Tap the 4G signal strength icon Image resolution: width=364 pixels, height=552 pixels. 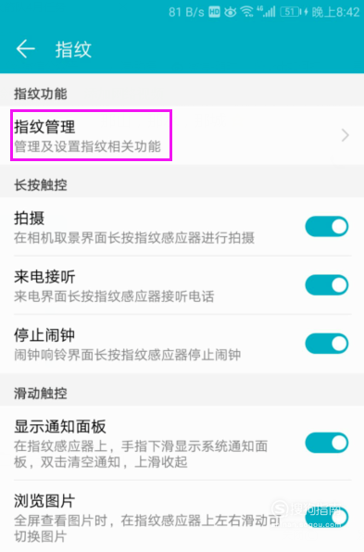tap(266, 12)
